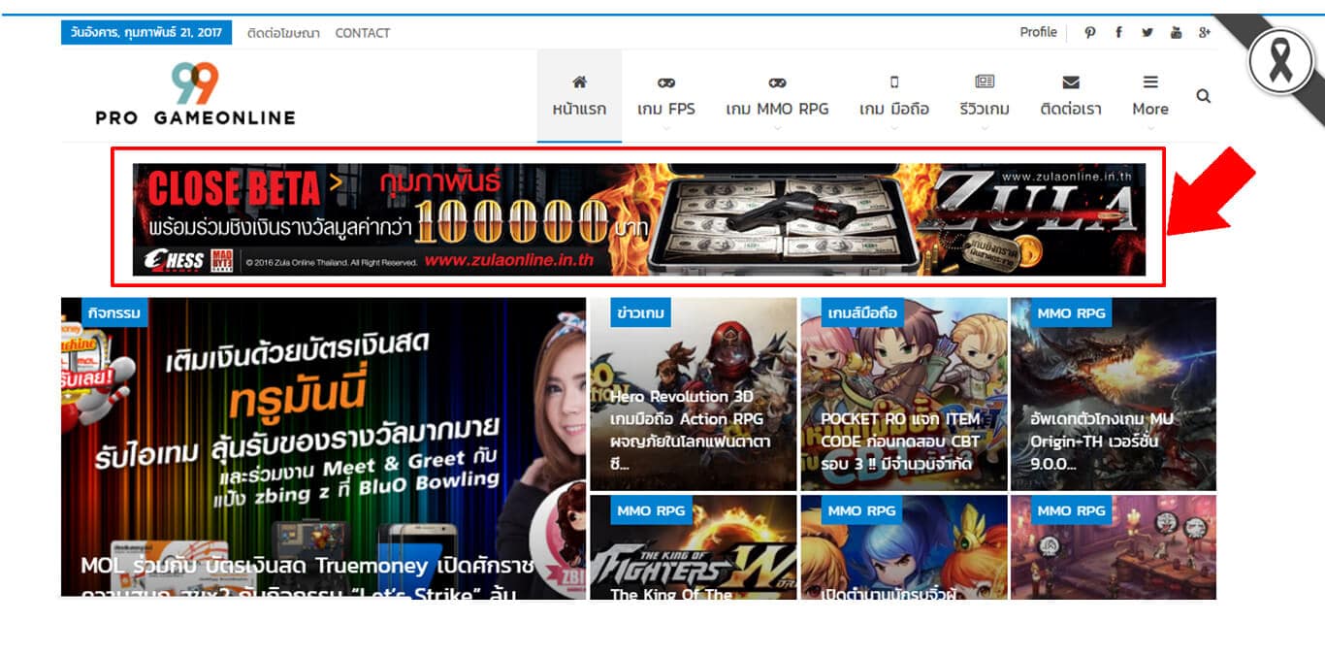
Task: Click the Profile link
Action: pos(1038,32)
